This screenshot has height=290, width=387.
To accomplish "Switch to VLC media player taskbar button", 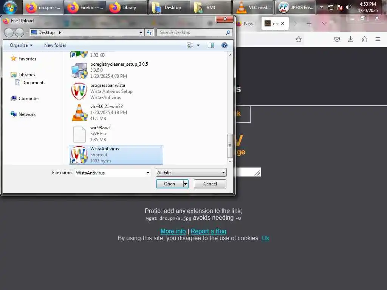I will (x=253, y=8).
